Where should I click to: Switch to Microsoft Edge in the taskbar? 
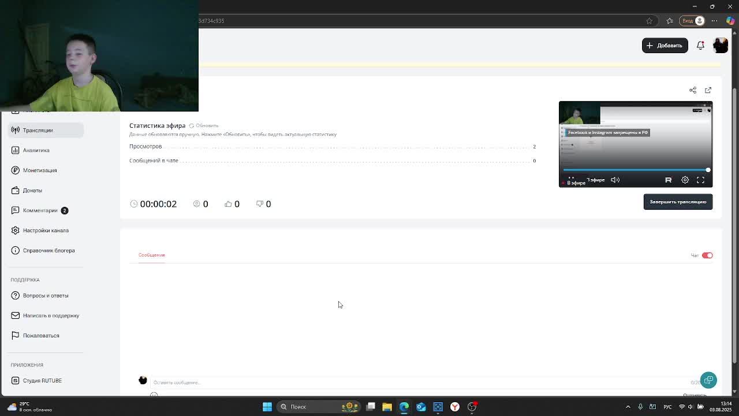[404, 407]
